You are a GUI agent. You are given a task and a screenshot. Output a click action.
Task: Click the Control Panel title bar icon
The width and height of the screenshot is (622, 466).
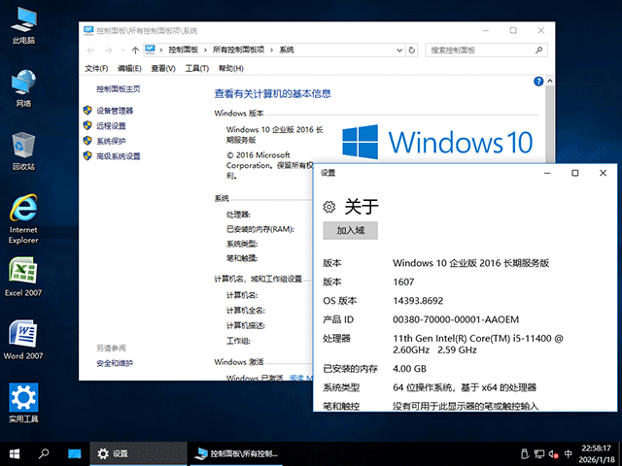88,30
